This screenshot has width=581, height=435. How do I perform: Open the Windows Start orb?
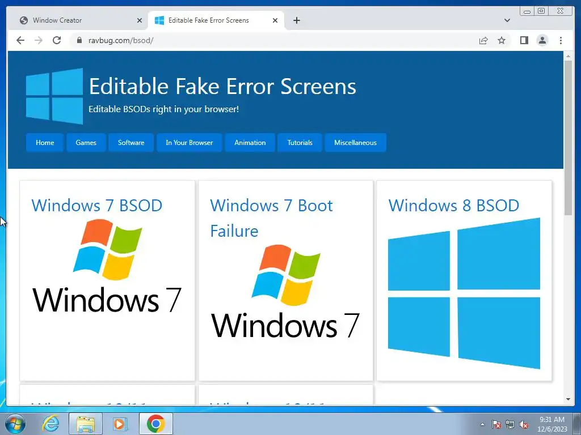(x=15, y=424)
